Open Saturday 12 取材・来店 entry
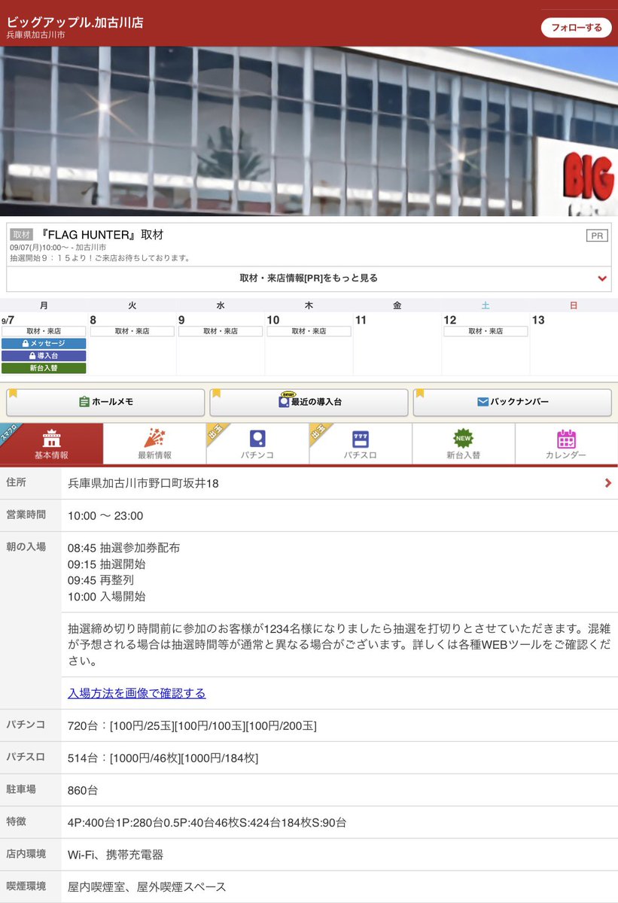Viewport: 618px width, 903px height. point(486,331)
